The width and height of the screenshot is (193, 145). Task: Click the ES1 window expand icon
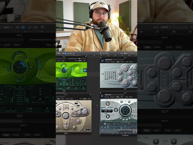point(86,56)
